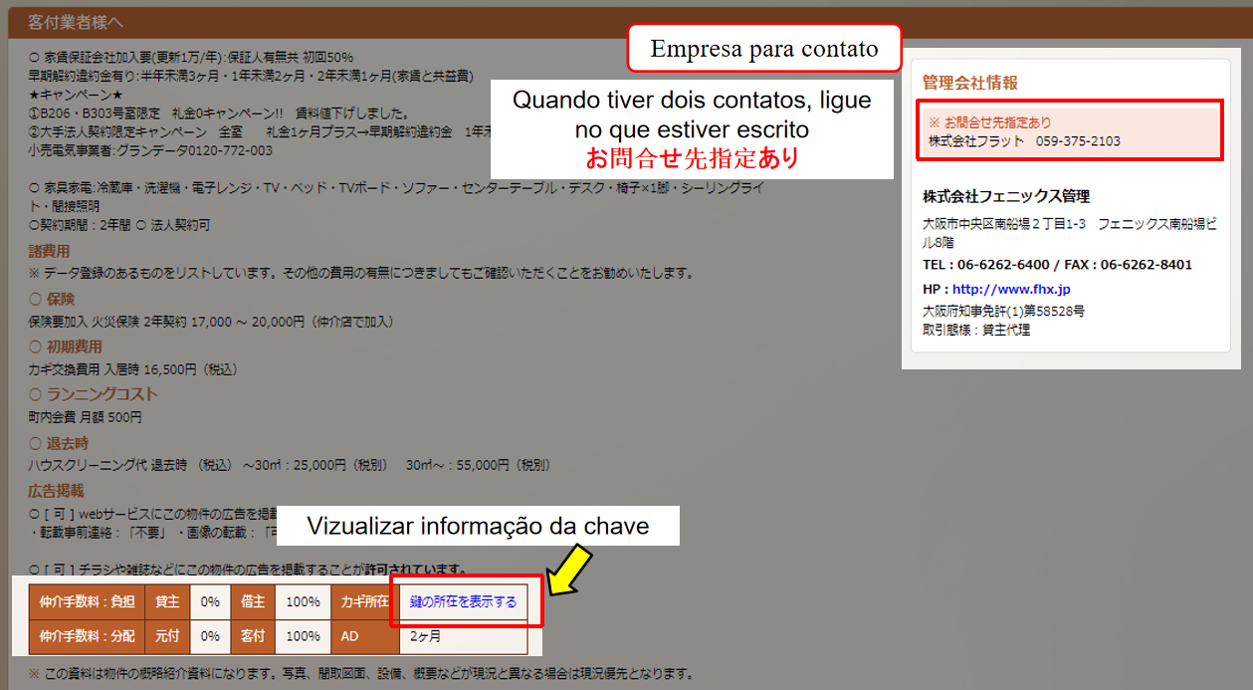
Task: Click 株式会社フラット phone number 059-375-2103
Action: point(1078,141)
